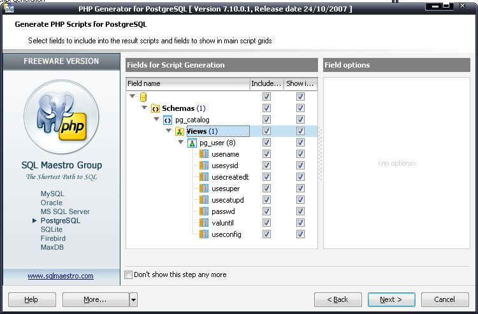Proceed with the Next button

pos(391,300)
